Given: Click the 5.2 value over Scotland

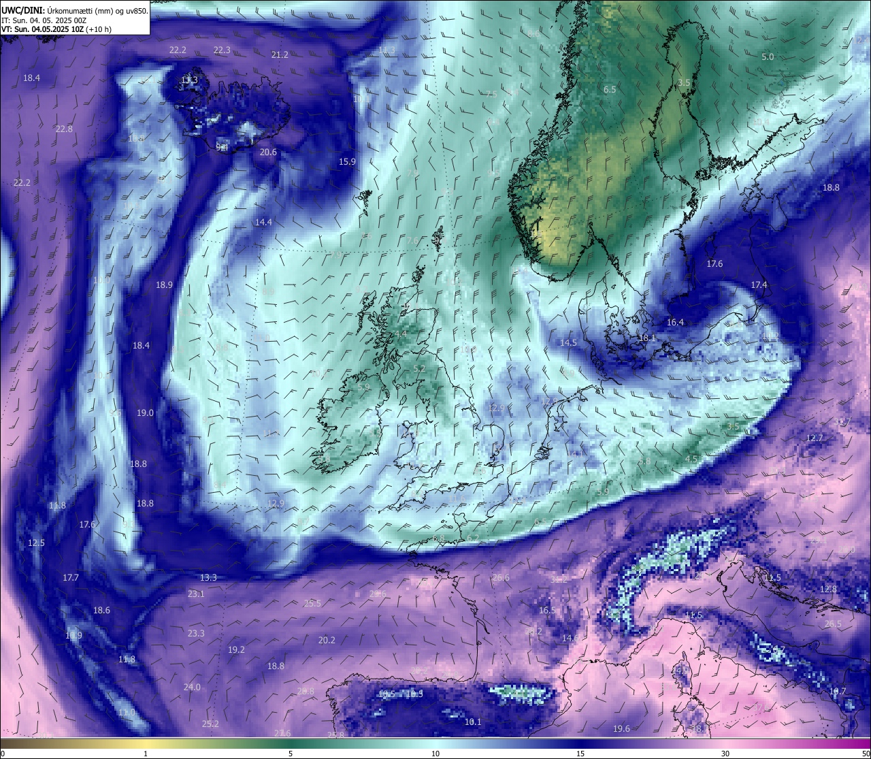Looking at the screenshot, I should click(x=419, y=368).
